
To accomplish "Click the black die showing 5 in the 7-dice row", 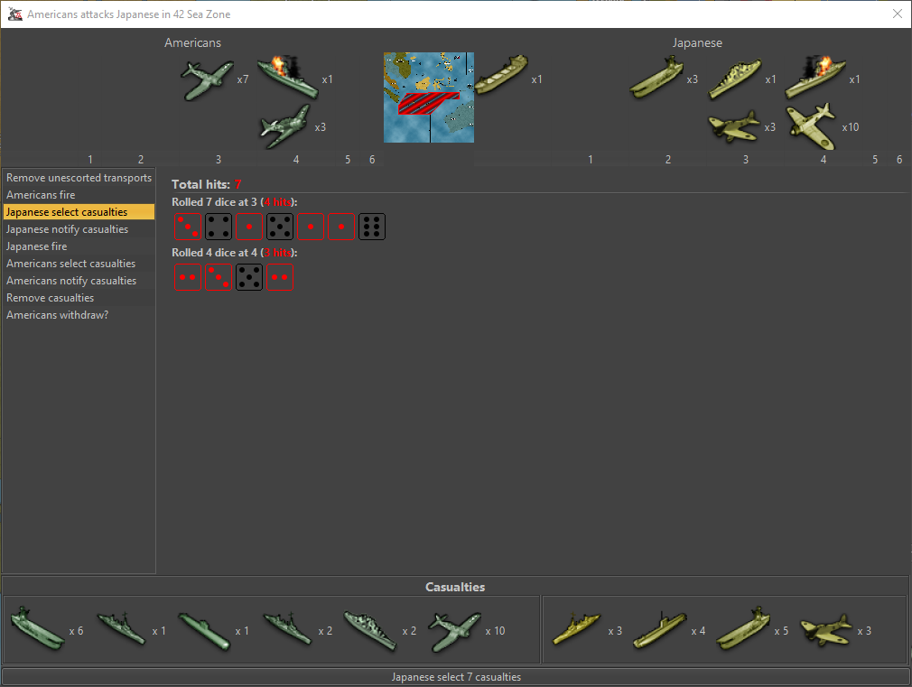I will coord(280,227).
